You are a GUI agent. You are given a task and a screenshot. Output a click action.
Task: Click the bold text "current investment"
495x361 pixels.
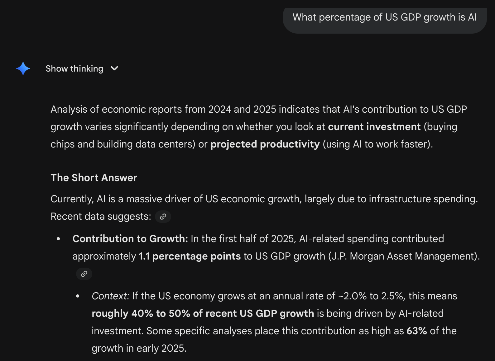tap(374, 127)
